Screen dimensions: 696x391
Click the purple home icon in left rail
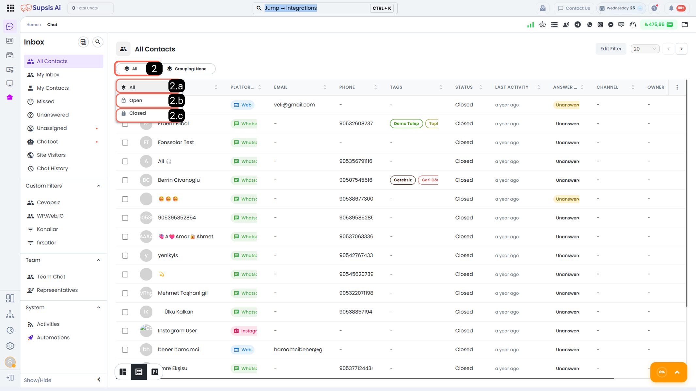click(10, 97)
